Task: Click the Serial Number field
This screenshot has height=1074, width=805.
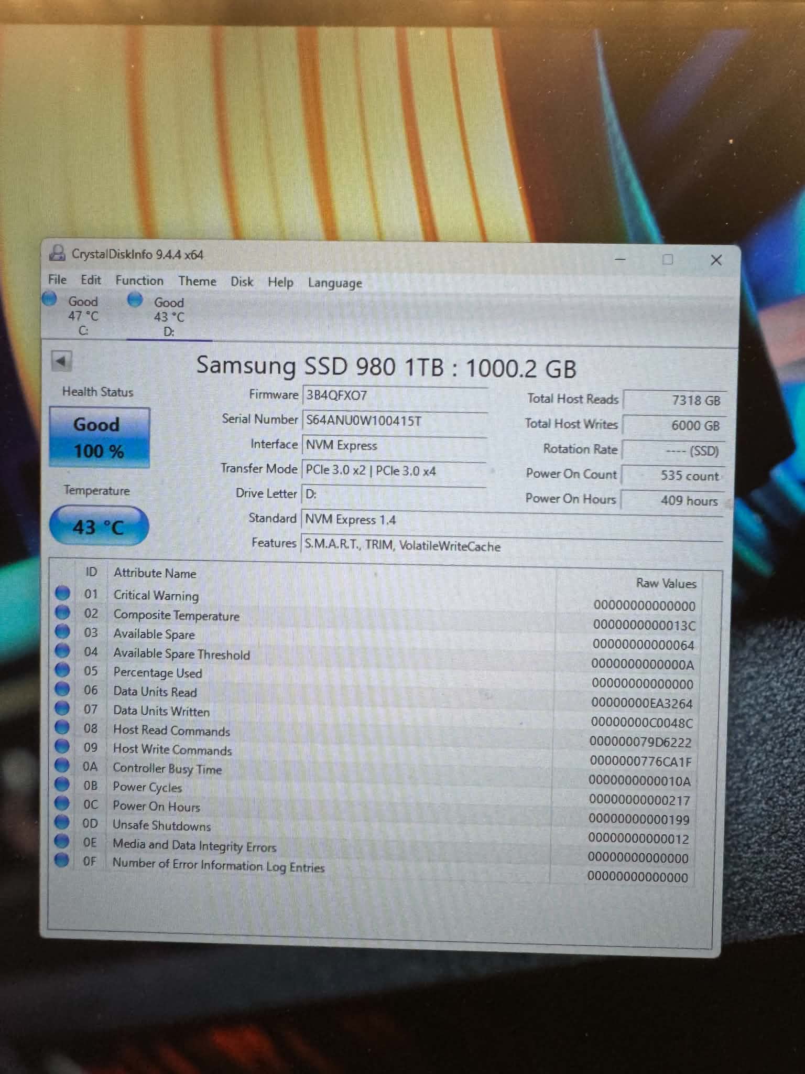Action: [395, 420]
